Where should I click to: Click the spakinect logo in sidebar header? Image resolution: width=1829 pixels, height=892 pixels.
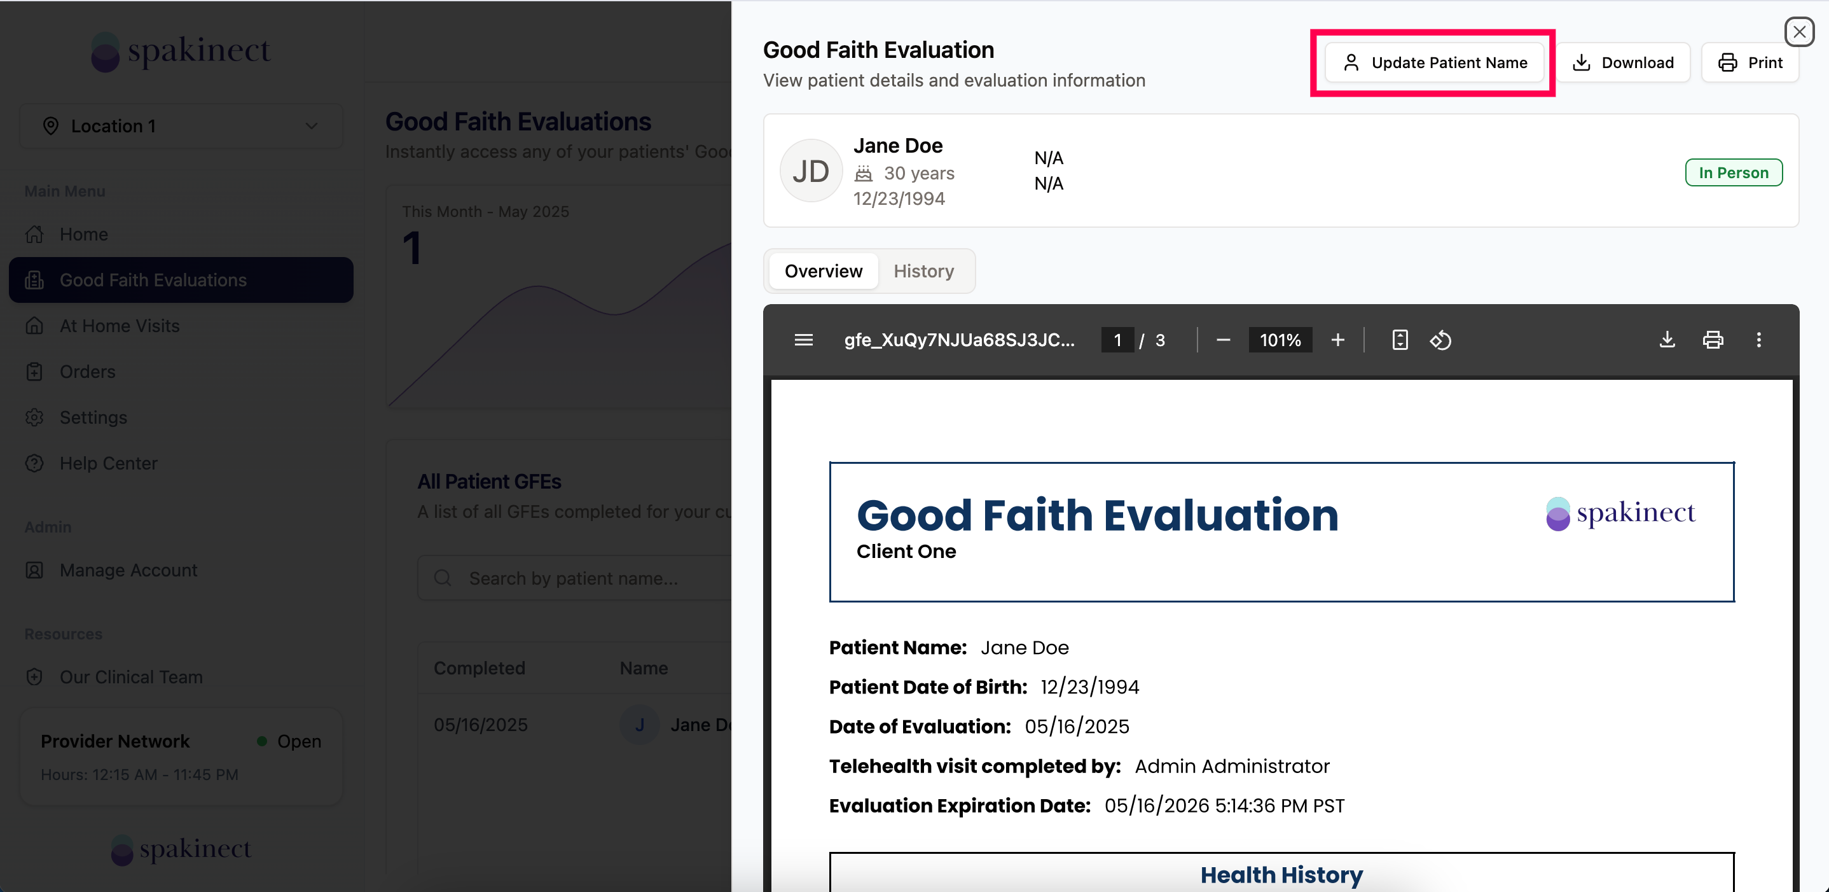[181, 51]
